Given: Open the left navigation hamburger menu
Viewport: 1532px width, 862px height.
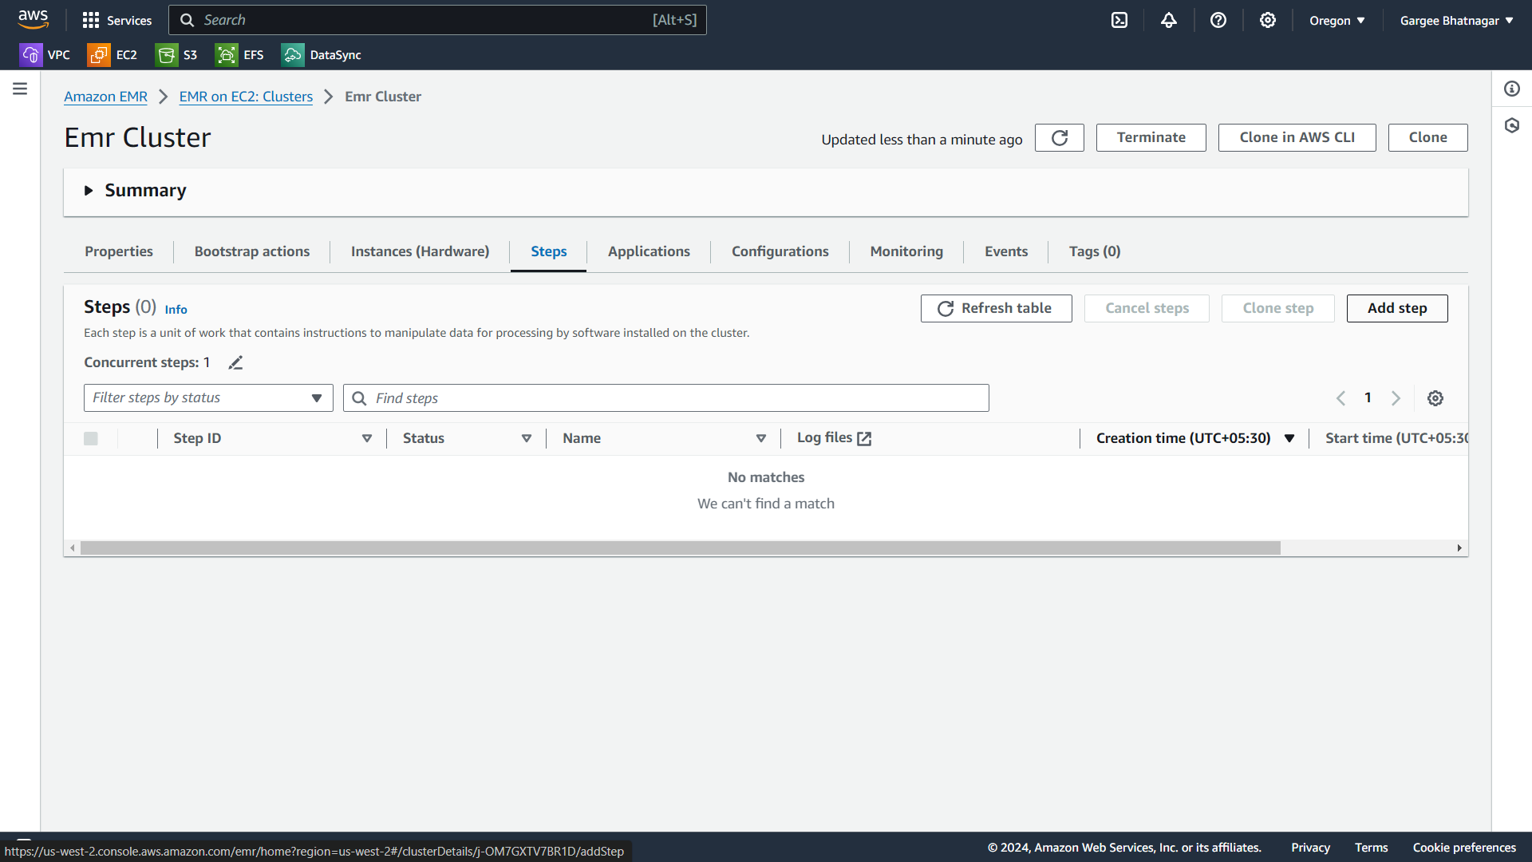Looking at the screenshot, I should pyautogui.click(x=20, y=89).
